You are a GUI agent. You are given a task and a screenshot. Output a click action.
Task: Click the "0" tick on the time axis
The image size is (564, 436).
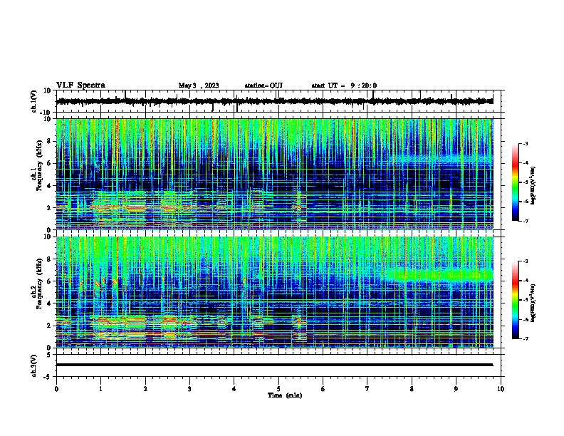[56, 389]
